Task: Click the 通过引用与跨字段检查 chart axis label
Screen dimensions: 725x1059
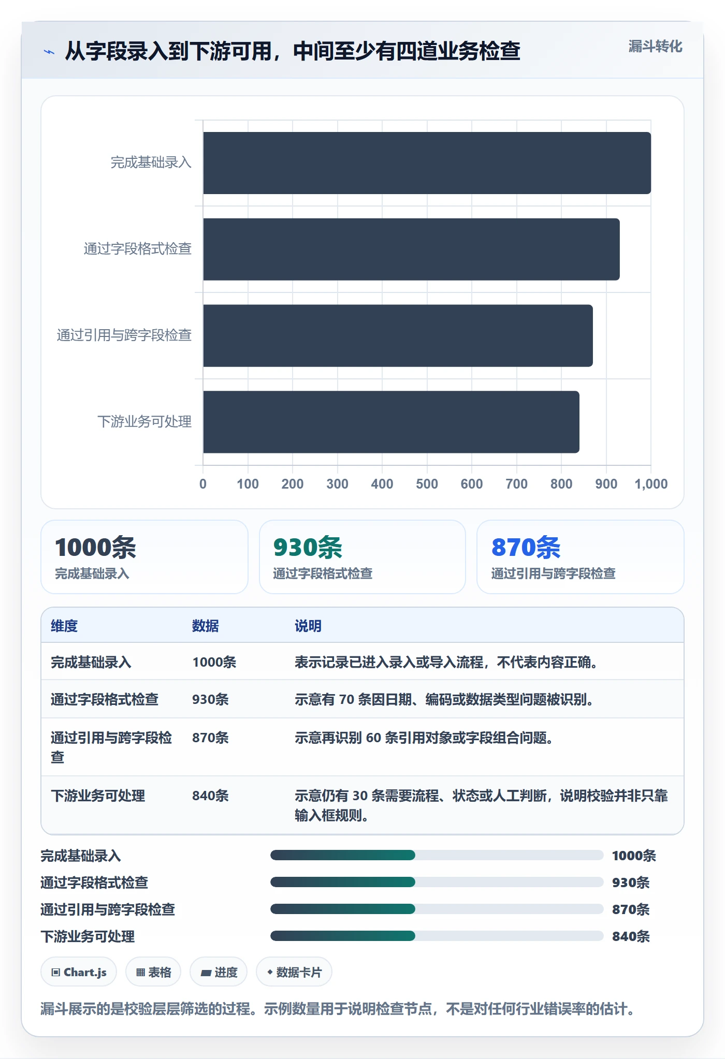Action: coord(124,335)
